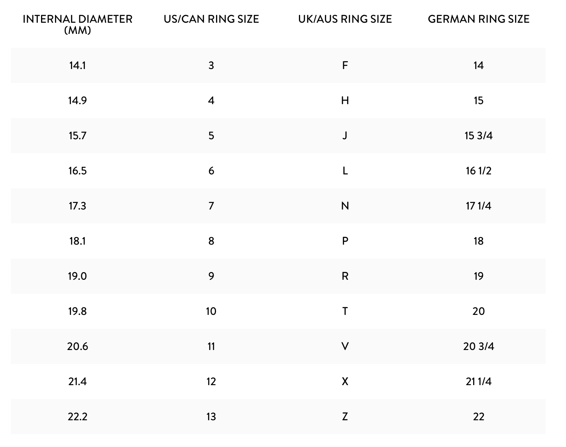Select German size 16 1/2

coord(478,171)
